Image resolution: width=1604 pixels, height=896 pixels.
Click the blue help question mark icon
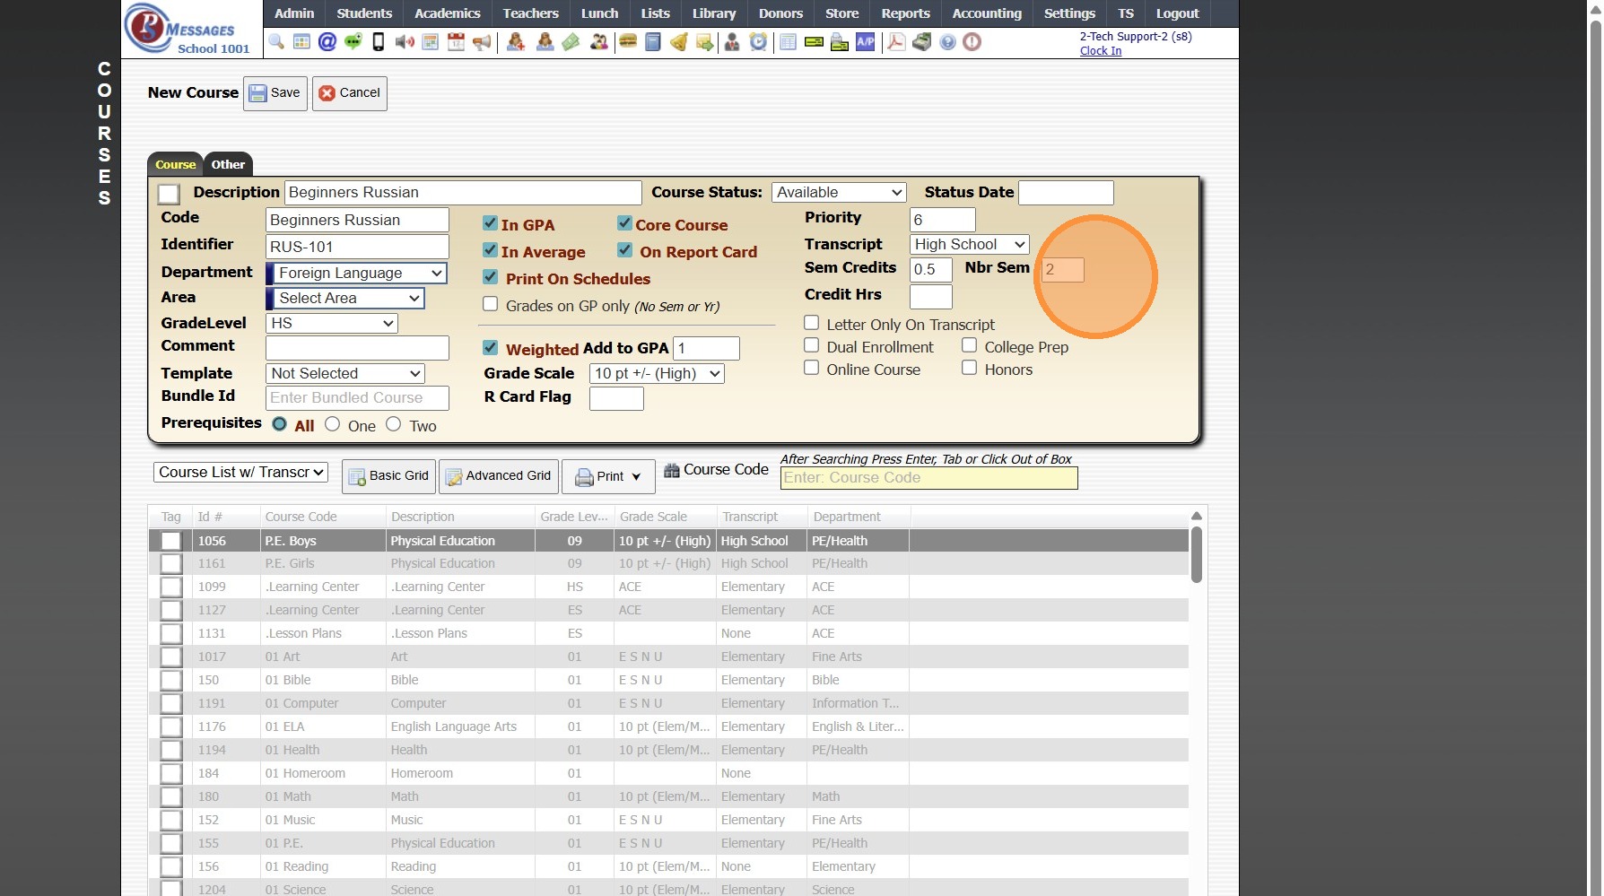point(947,42)
